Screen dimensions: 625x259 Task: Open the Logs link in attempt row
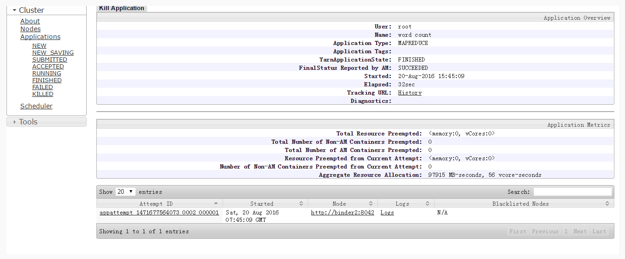point(387,213)
